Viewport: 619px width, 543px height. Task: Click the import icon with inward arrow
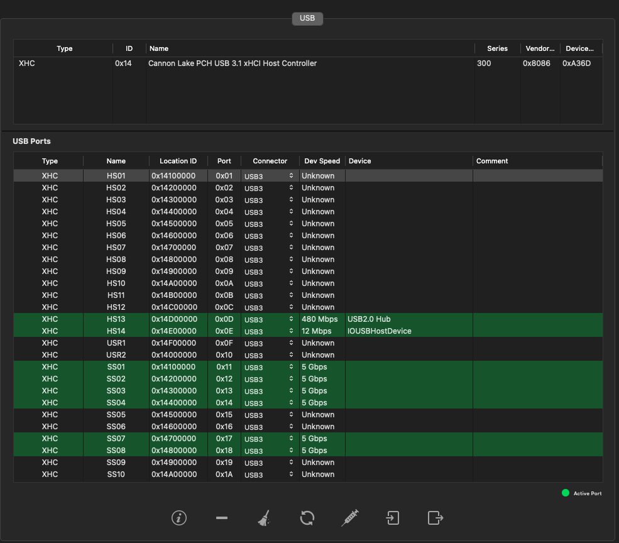(392, 518)
